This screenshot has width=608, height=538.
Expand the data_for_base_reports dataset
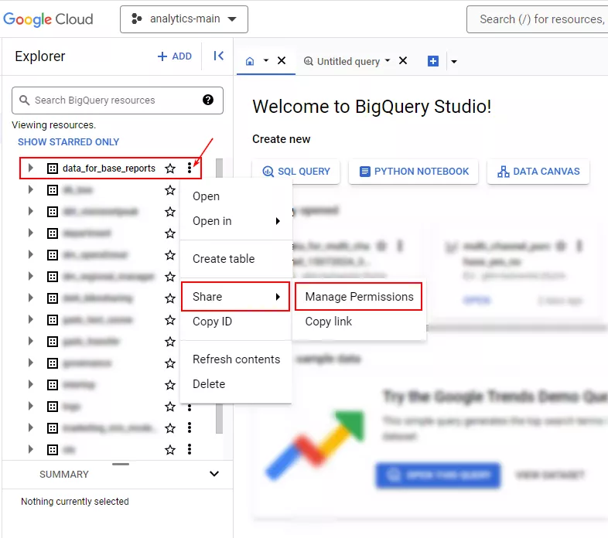point(31,168)
